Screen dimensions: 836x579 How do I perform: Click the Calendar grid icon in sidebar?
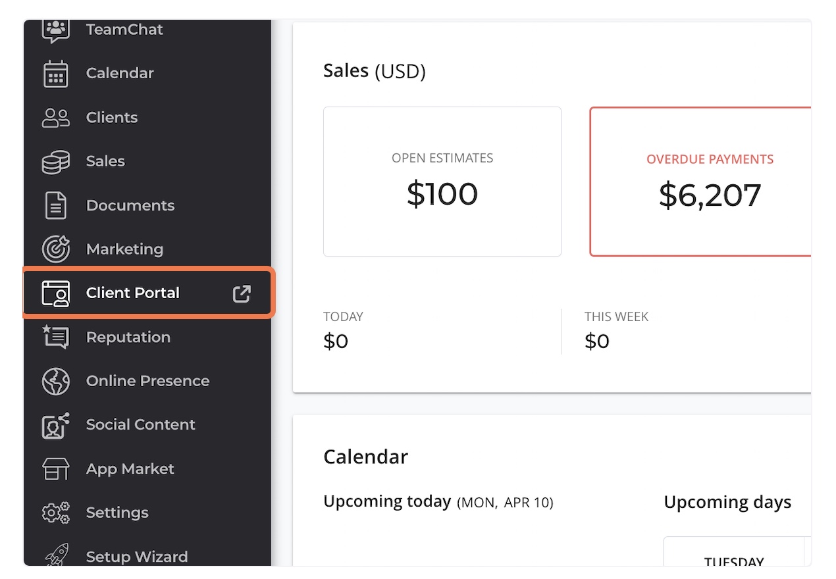click(x=55, y=74)
